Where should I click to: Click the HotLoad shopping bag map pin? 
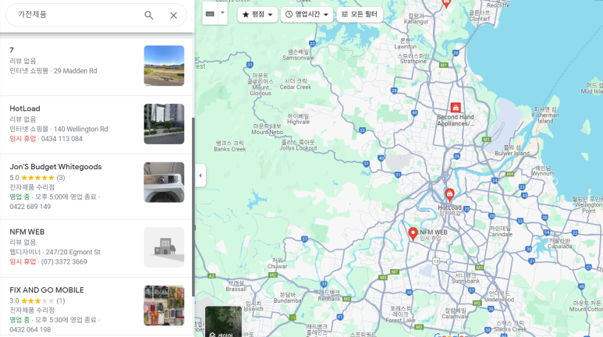coord(449,194)
